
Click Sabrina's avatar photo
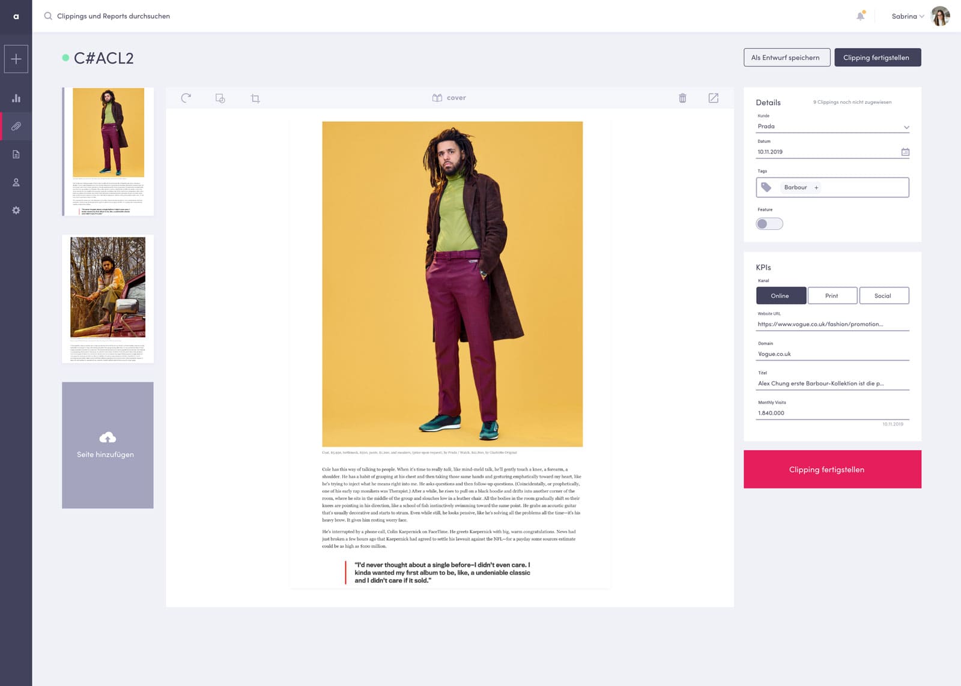coord(940,16)
